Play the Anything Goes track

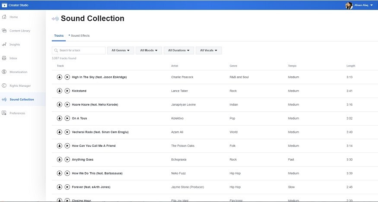tap(67, 160)
